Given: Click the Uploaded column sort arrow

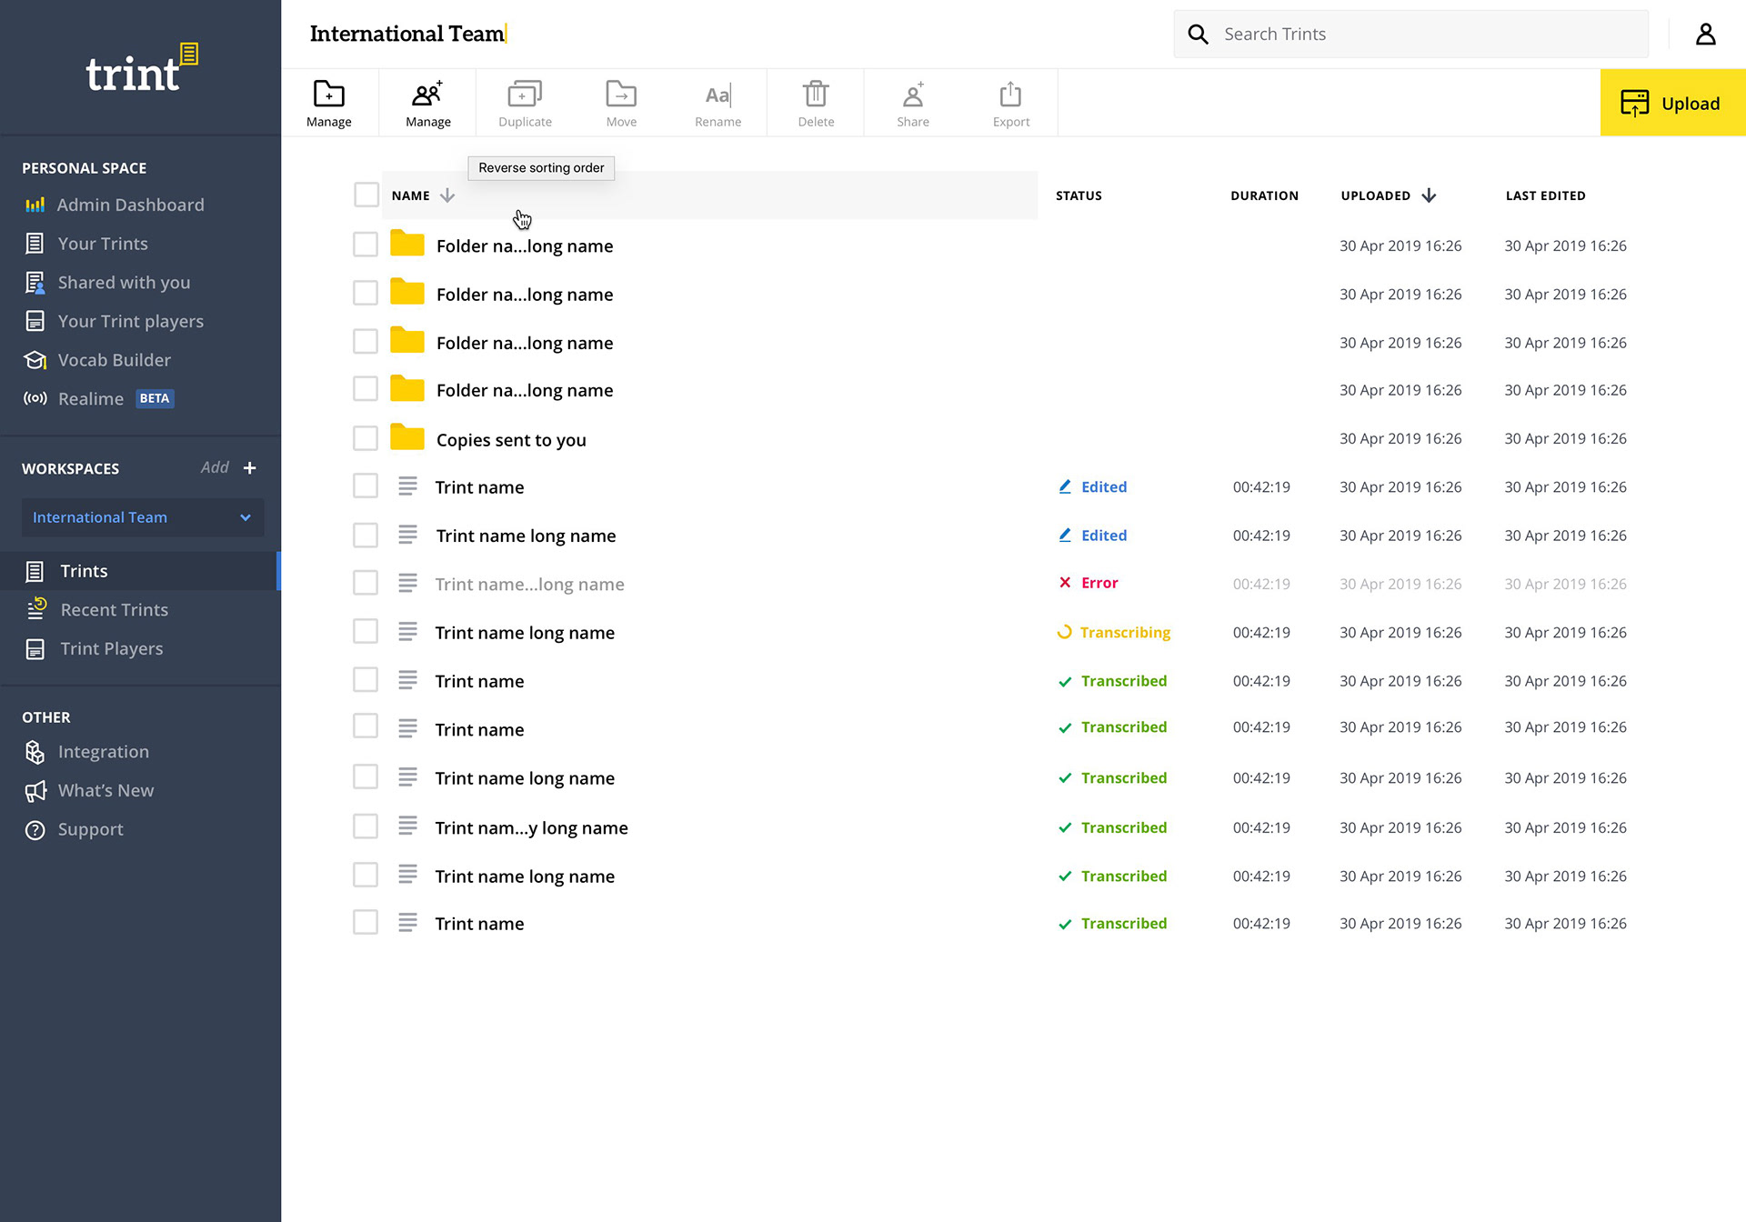Looking at the screenshot, I should click(x=1429, y=195).
